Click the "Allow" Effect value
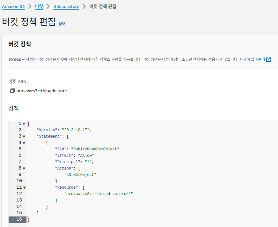The width and height of the screenshot is (278, 227). [86, 155]
